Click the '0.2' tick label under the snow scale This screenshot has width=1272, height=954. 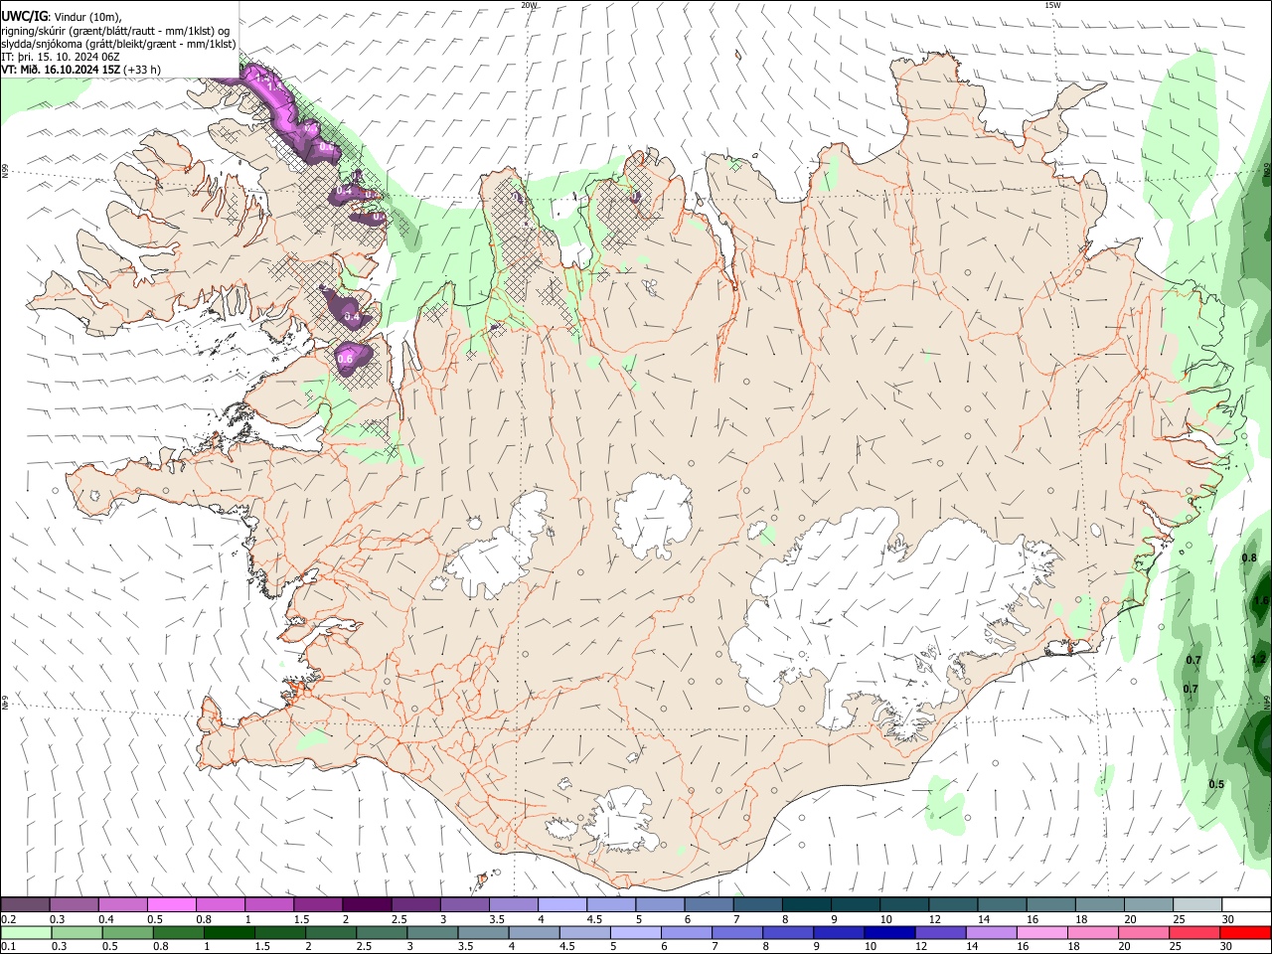[x=9, y=919]
